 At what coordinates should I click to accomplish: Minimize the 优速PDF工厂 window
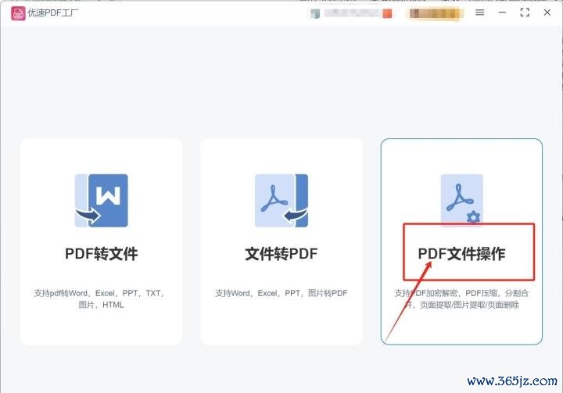pyautogui.click(x=502, y=13)
